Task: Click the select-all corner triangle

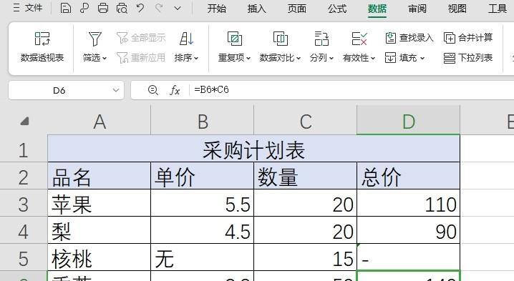Action: [24, 121]
